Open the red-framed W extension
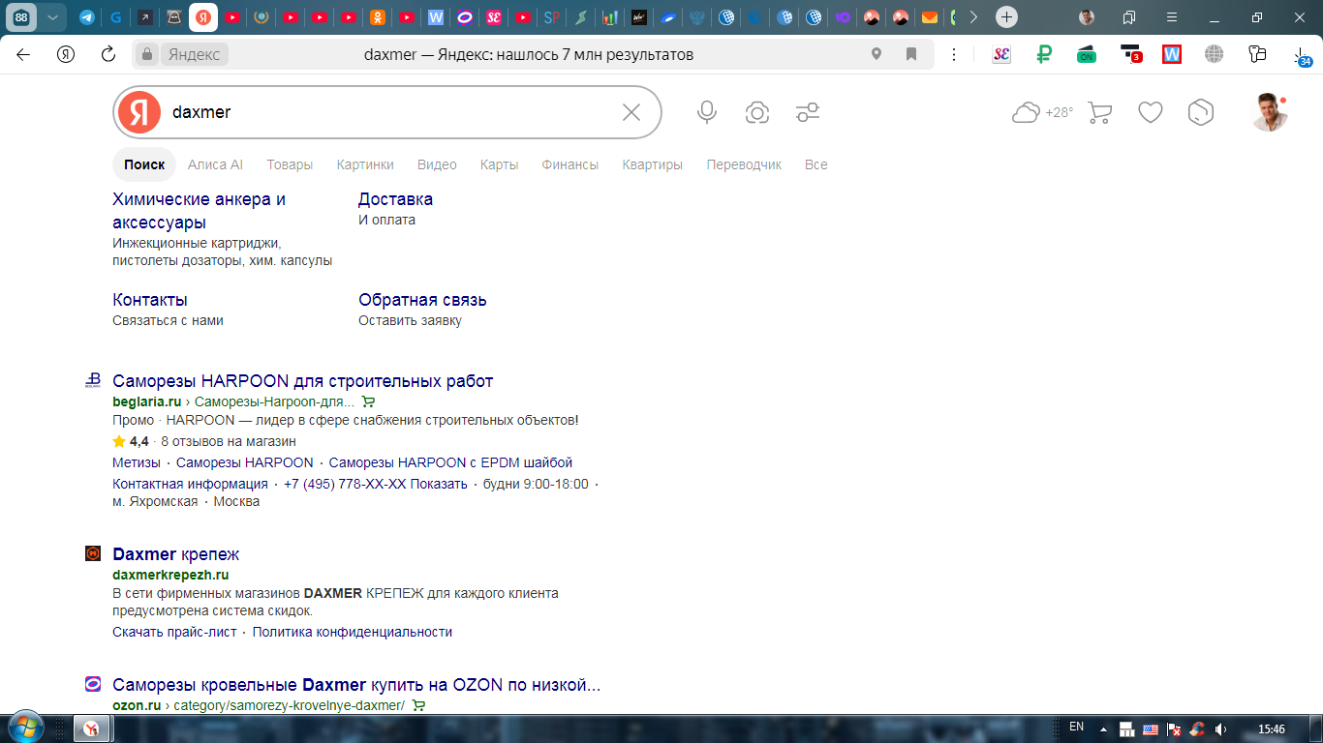Viewport: 1323px width, 743px height. [1172, 54]
